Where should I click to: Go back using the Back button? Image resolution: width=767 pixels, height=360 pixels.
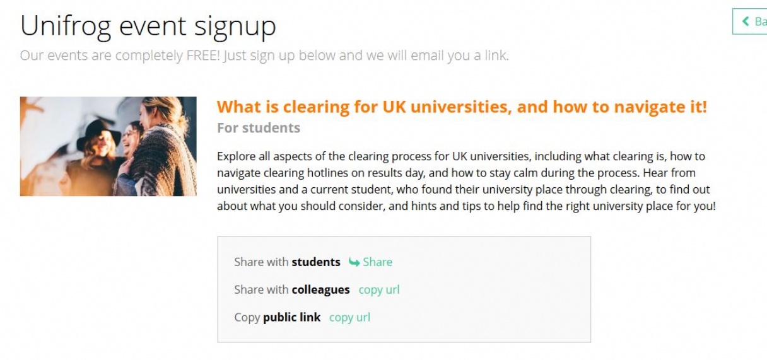click(750, 21)
